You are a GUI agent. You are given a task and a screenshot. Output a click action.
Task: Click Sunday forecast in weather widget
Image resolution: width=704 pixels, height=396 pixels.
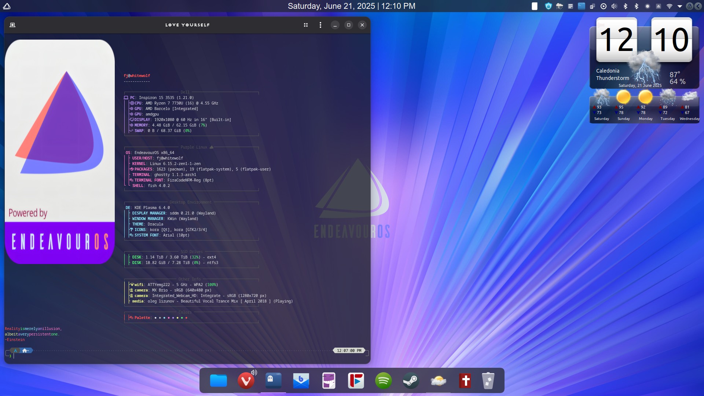(x=623, y=106)
